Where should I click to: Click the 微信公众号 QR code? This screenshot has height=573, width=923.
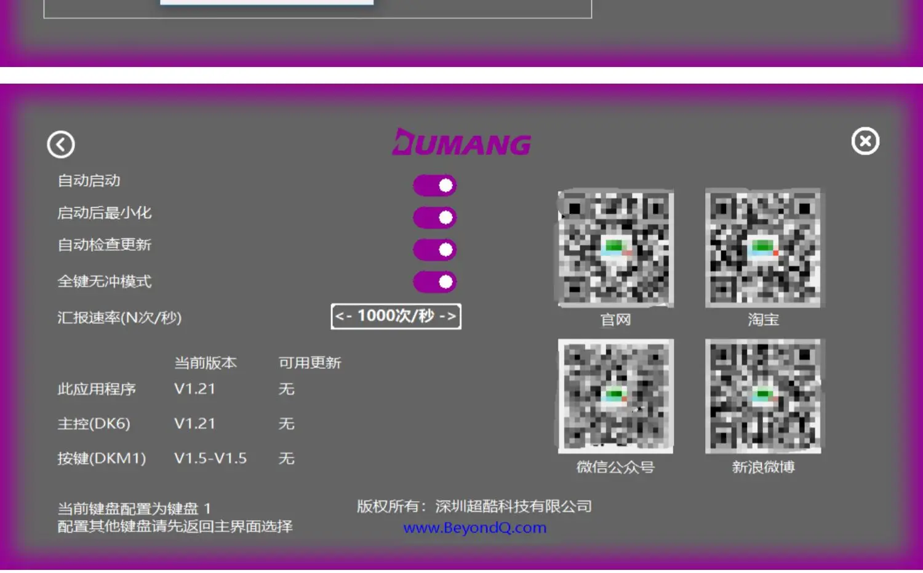pos(615,396)
